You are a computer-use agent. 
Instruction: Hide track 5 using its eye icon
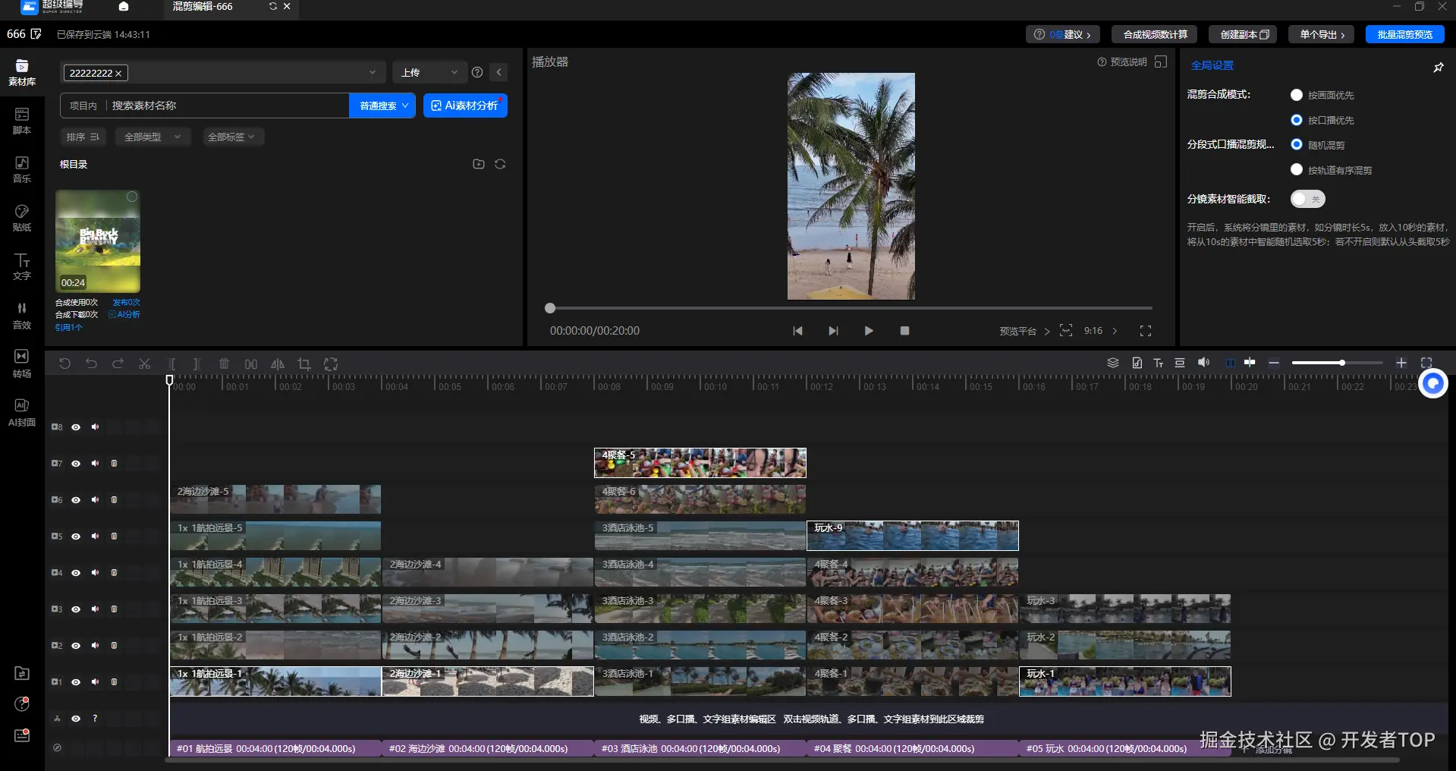[76, 537]
